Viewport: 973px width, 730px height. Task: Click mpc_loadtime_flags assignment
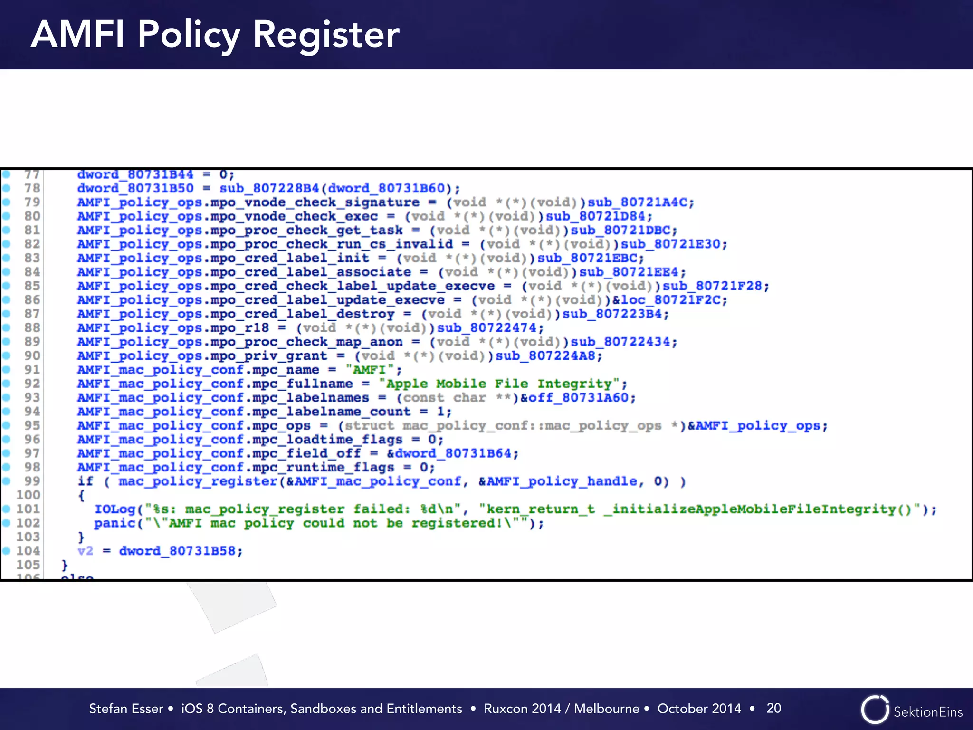click(x=260, y=440)
